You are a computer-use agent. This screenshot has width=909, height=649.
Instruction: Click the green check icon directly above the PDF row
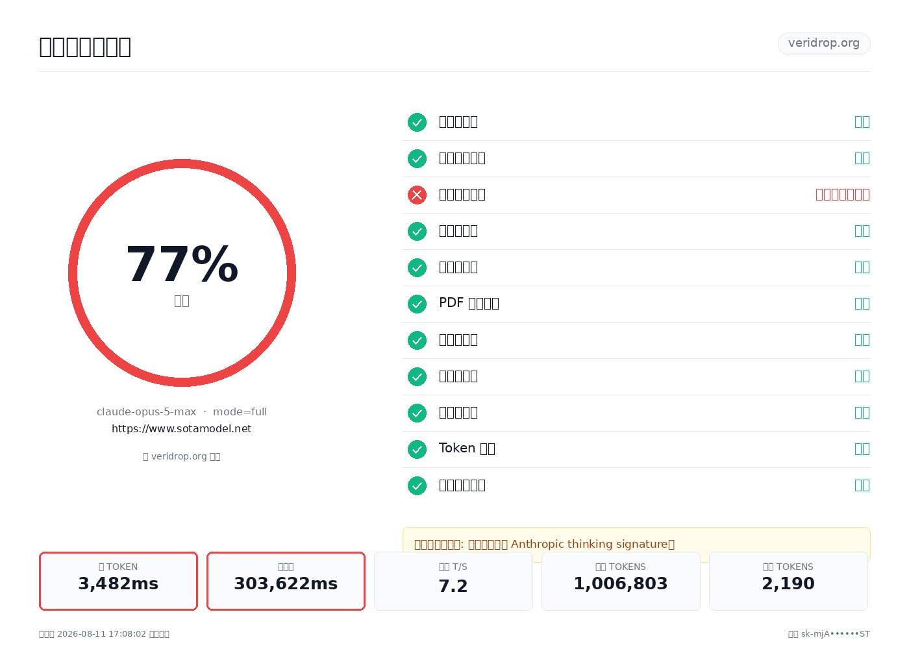coord(417,267)
